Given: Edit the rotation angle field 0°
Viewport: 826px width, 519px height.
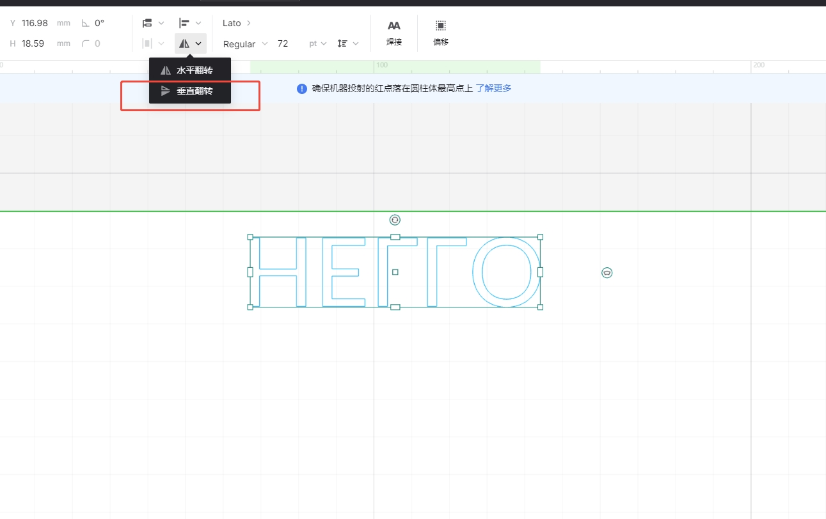Looking at the screenshot, I should [x=100, y=23].
